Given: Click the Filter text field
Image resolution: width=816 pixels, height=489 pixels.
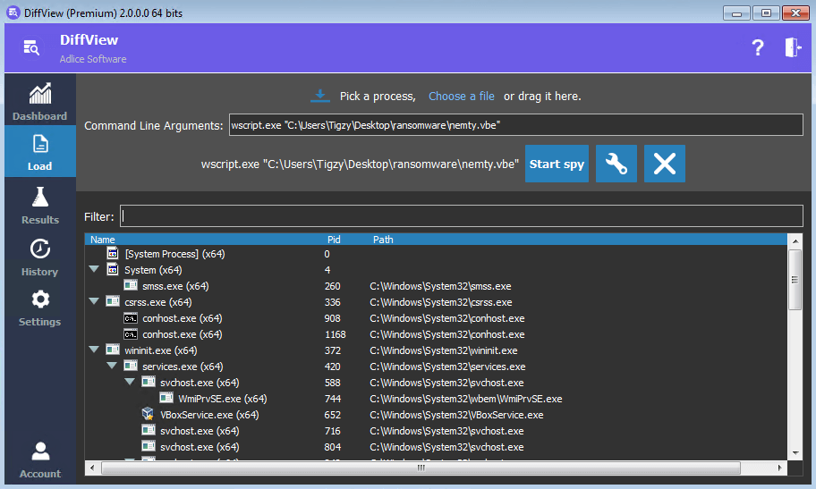Looking at the screenshot, I should [462, 216].
